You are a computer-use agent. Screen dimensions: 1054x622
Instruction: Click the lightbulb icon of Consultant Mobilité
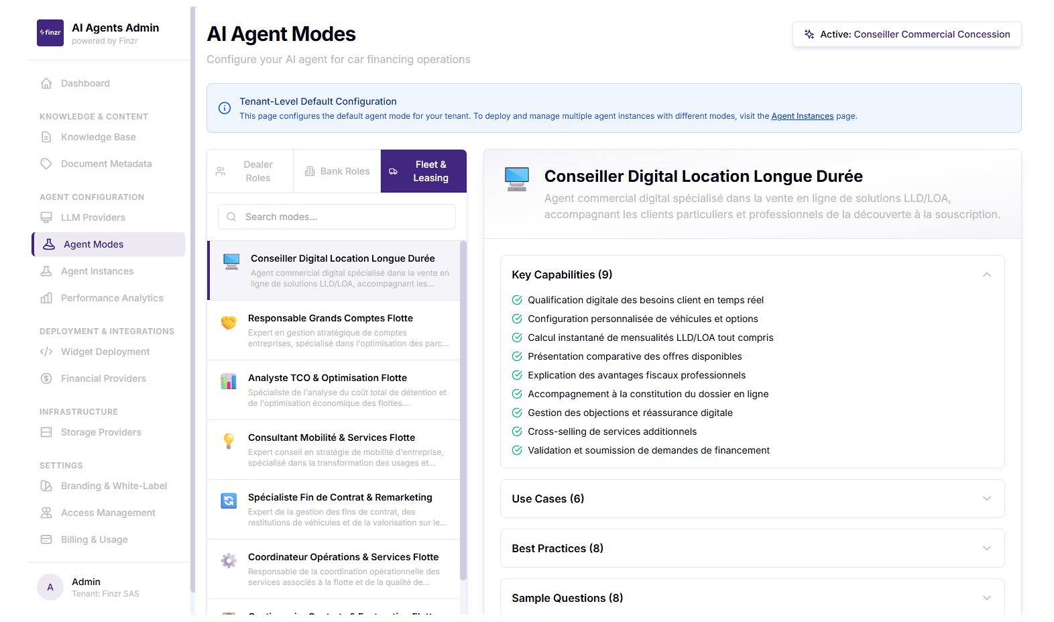click(x=229, y=441)
